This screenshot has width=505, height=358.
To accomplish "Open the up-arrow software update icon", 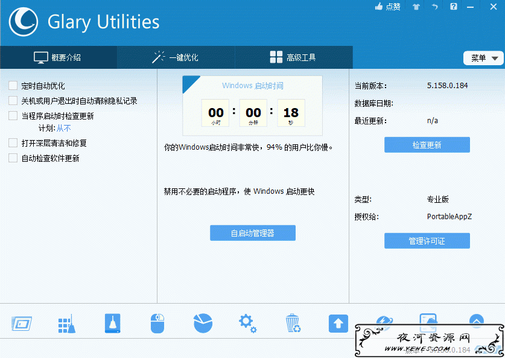I will point(338,323).
